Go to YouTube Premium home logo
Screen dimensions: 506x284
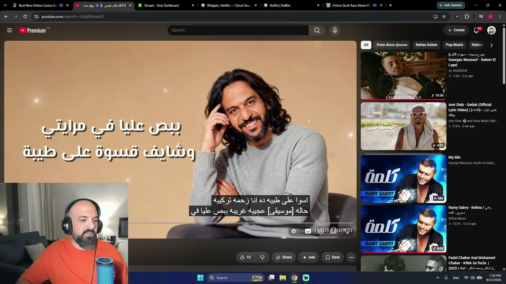coord(32,30)
